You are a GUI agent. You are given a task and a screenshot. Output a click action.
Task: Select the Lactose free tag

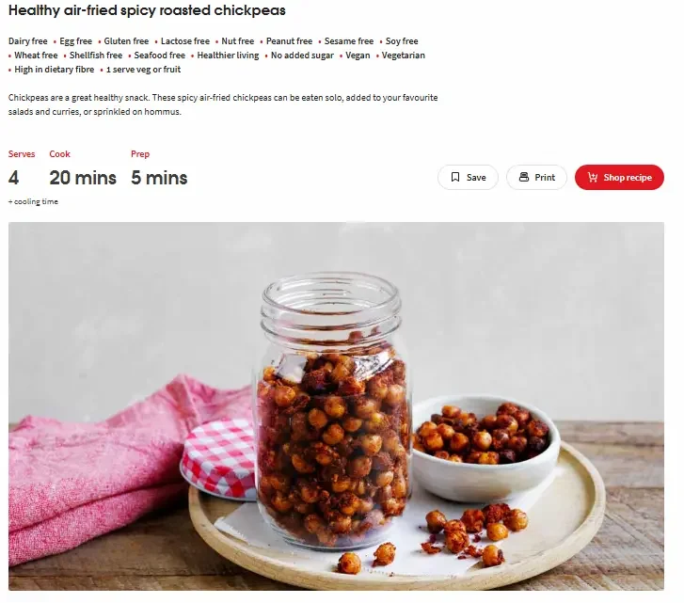point(185,41)
